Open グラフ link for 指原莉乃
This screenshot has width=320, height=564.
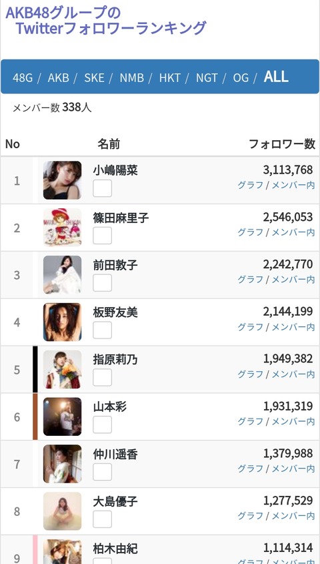coord(250,374)
